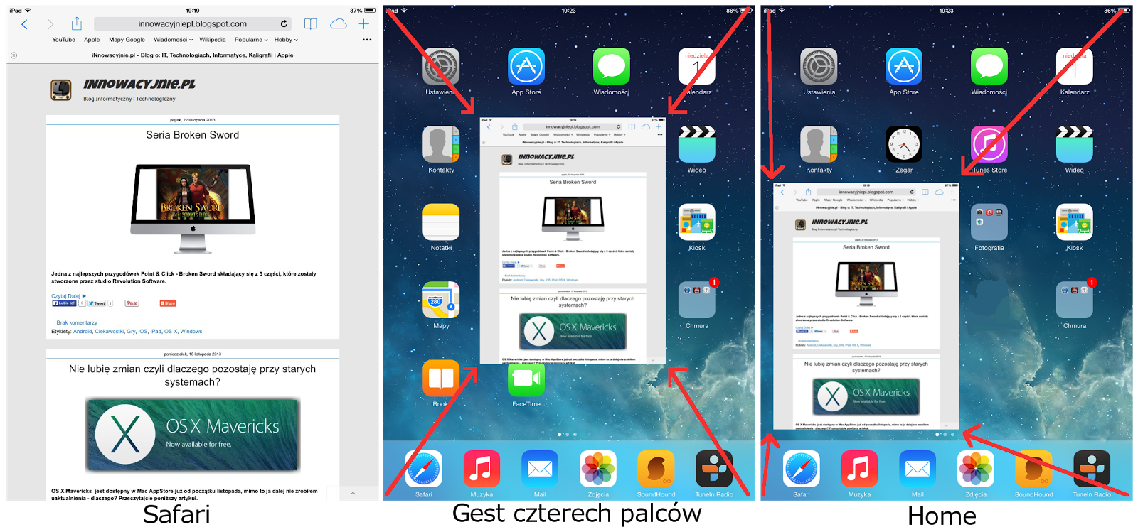Tap the scroll-to-top arrow in large Safari page corner
Screen dimensions: 1138x532
pyautogui.click(x=353, y=493)
